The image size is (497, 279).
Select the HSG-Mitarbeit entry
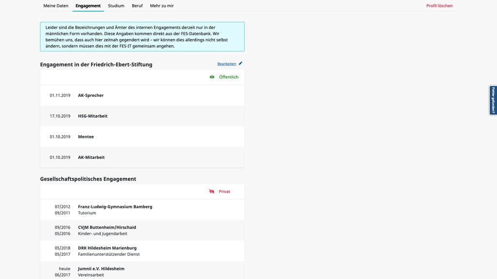pyautogui.click(x=93, y=116)
